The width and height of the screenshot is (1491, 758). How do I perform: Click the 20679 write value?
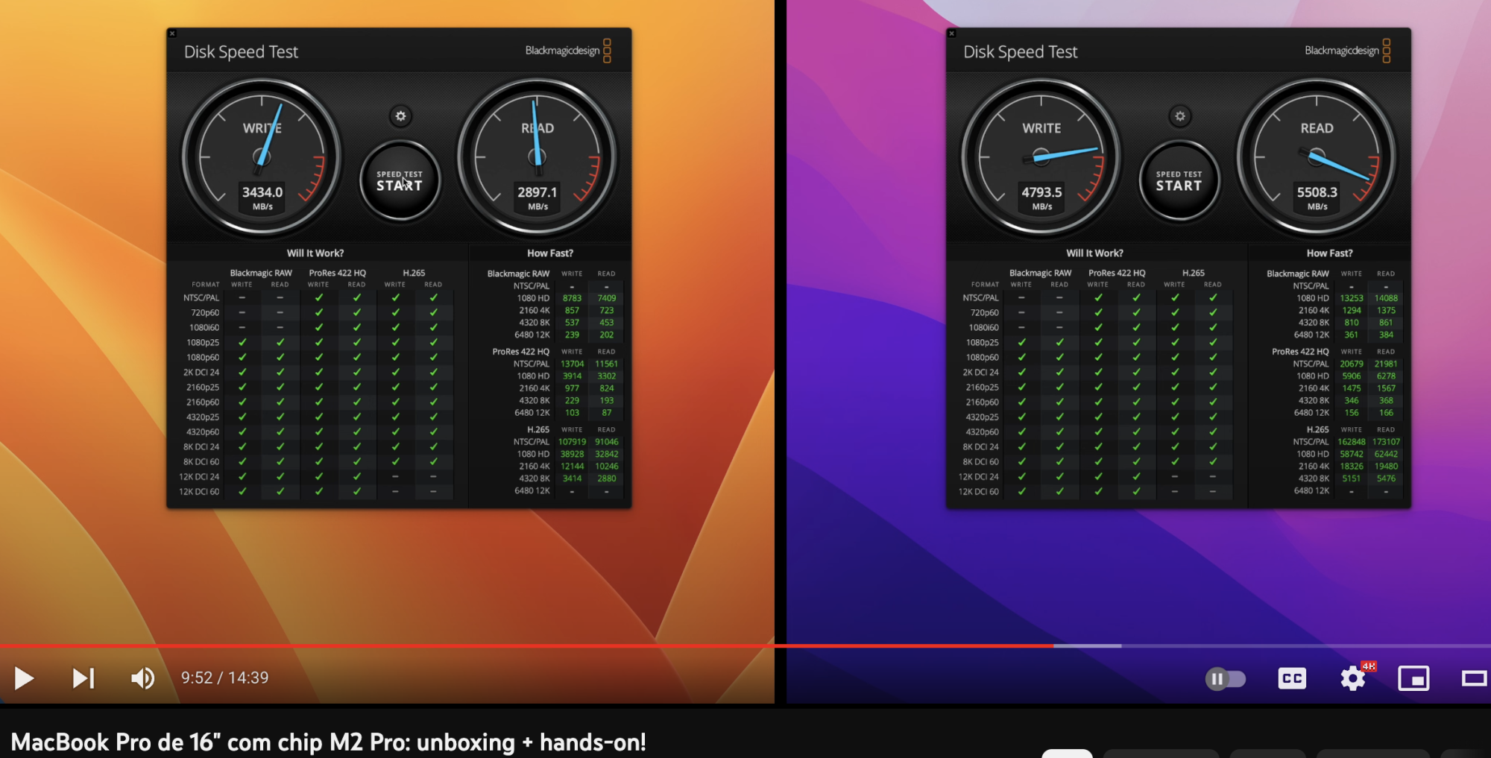click(1352, 364)
